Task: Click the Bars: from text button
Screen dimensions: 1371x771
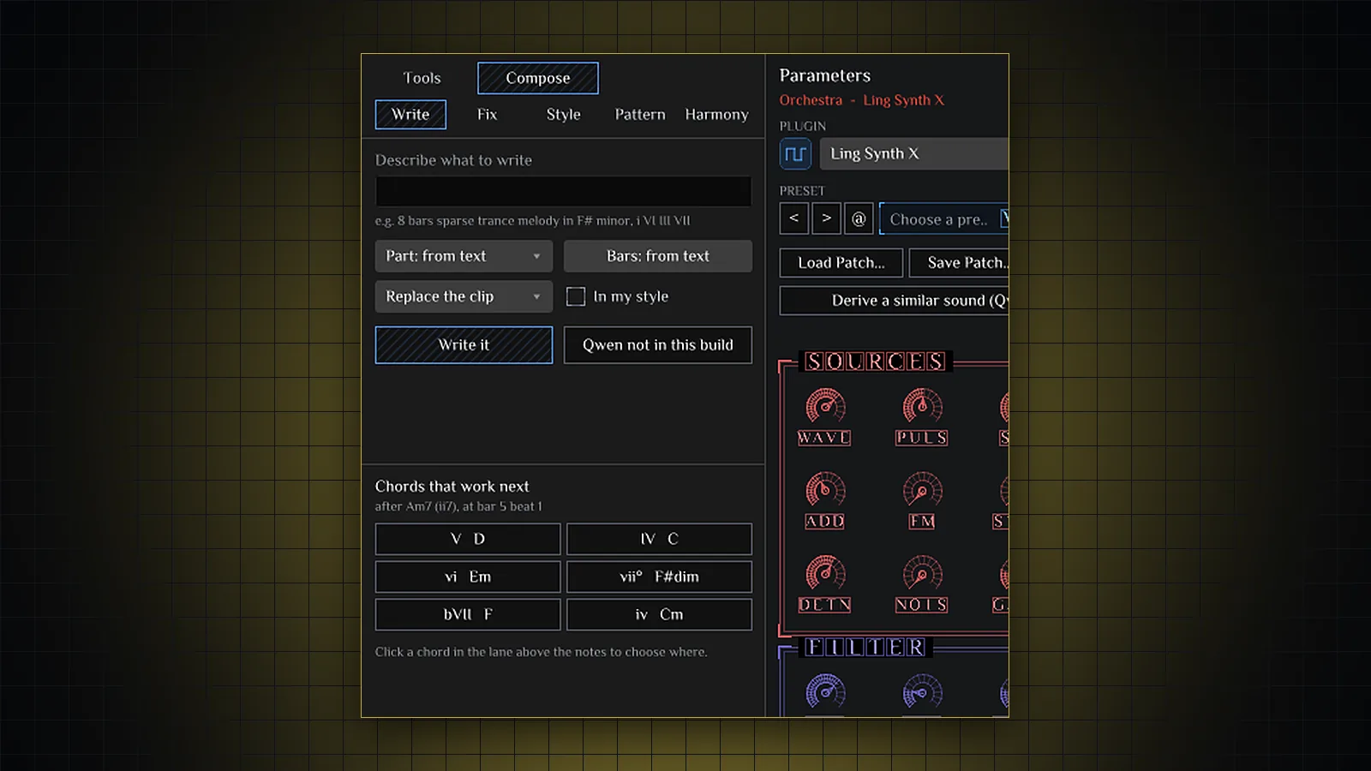Action: [658, 256]
